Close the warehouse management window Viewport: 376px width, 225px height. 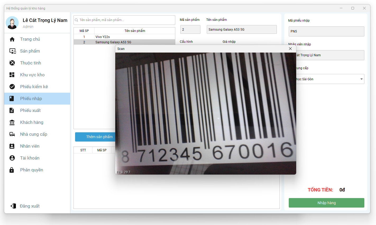(x=364, y=8)
